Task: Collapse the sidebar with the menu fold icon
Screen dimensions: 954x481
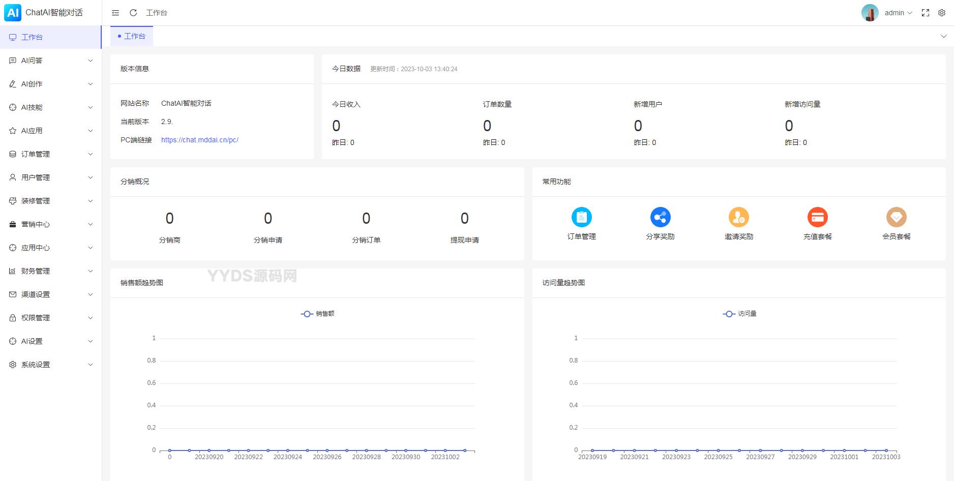Action: [115, 13]
